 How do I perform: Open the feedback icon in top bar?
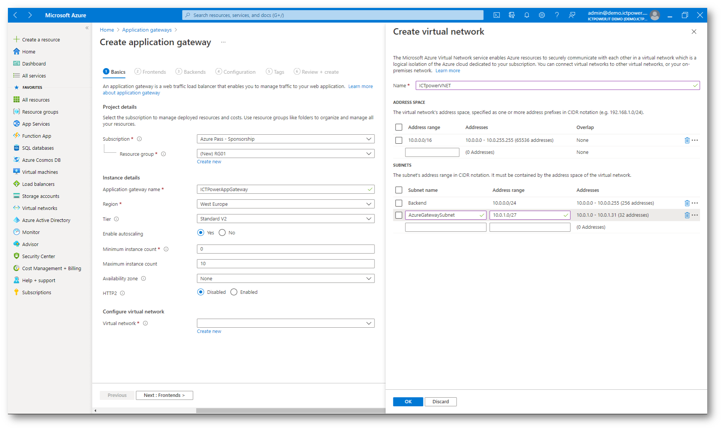coord(572,15)
